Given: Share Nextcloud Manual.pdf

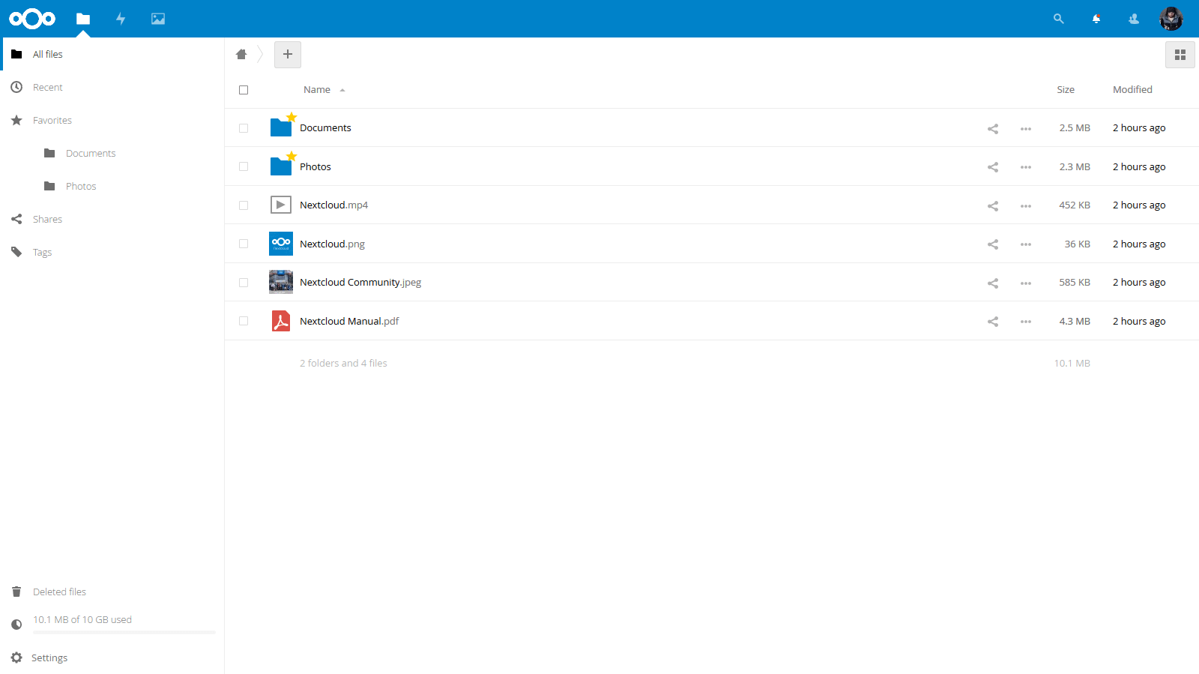Looking at the screenshot, I should [x=993, y=322].
